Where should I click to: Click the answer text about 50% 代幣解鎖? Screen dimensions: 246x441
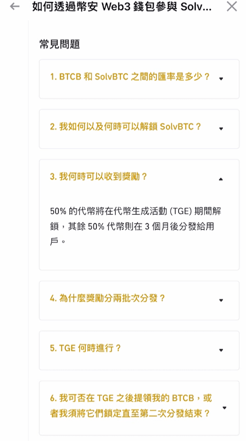tap(135, 226)
